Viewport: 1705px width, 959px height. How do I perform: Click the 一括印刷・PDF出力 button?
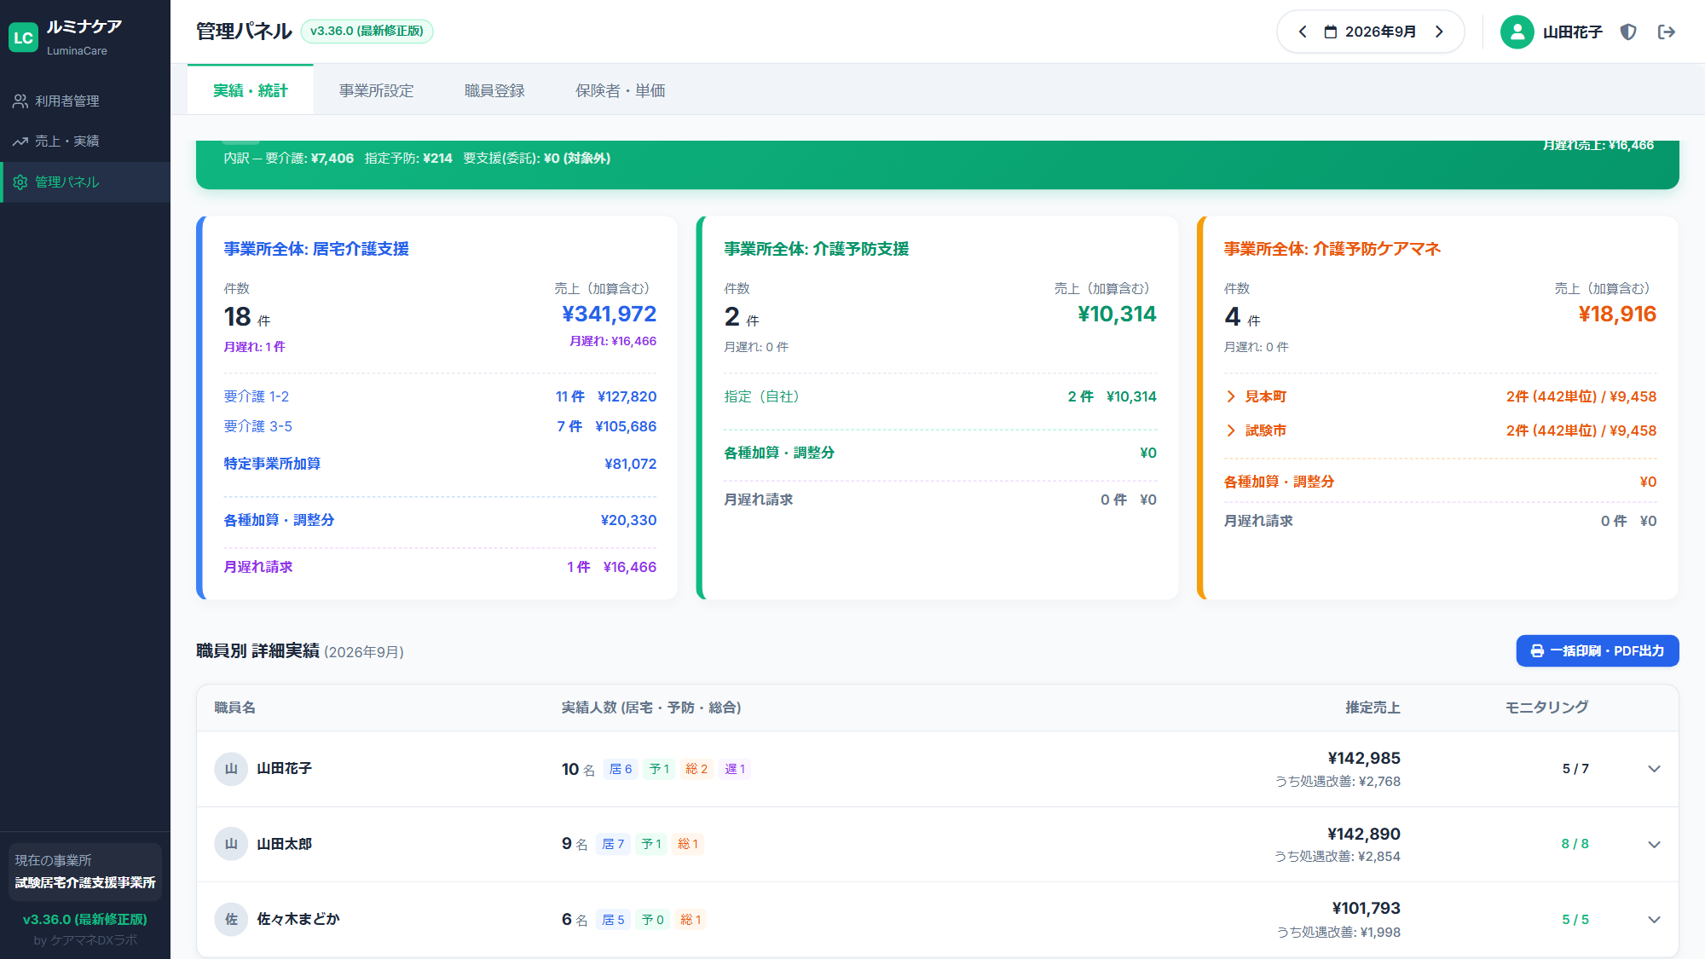click(x=1597, y=650)
